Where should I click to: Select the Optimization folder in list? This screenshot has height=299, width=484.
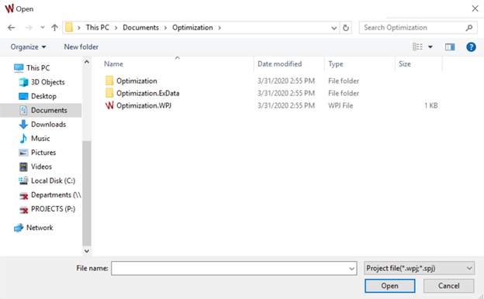tap(137, 81)
